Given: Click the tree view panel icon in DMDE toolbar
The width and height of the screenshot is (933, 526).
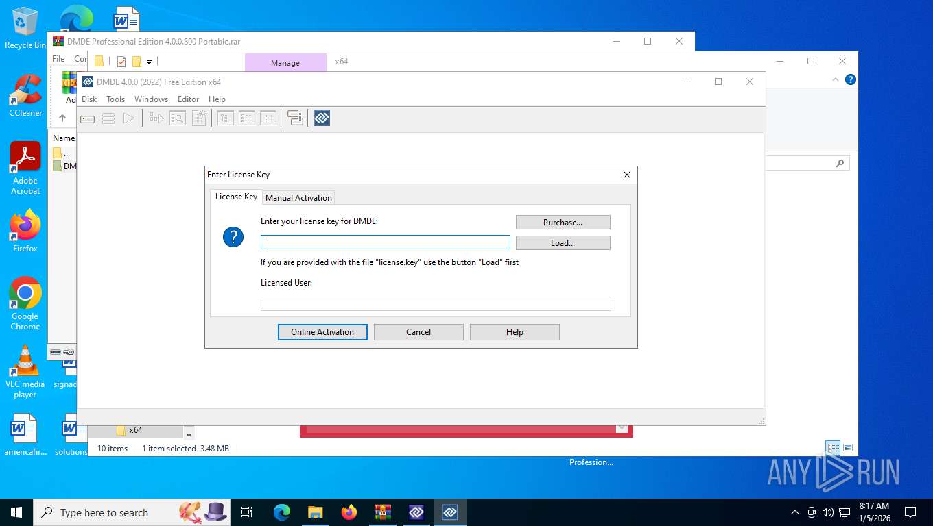Looking at the screenshot, I should 225,118.
